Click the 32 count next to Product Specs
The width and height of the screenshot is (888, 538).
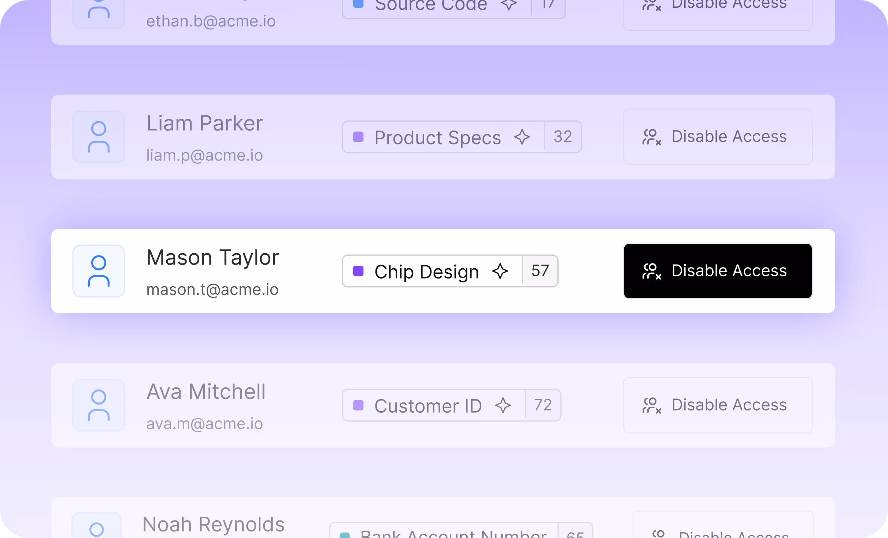coord(563,137)
